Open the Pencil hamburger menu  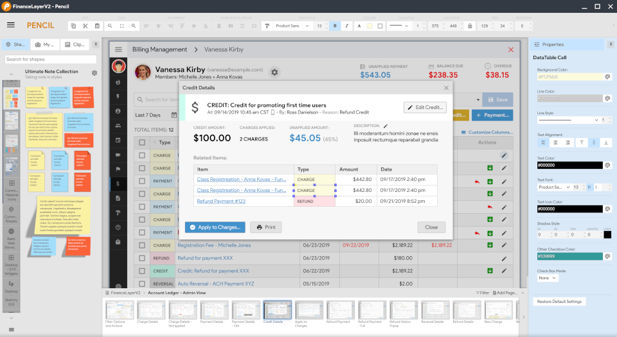point(11,25)
